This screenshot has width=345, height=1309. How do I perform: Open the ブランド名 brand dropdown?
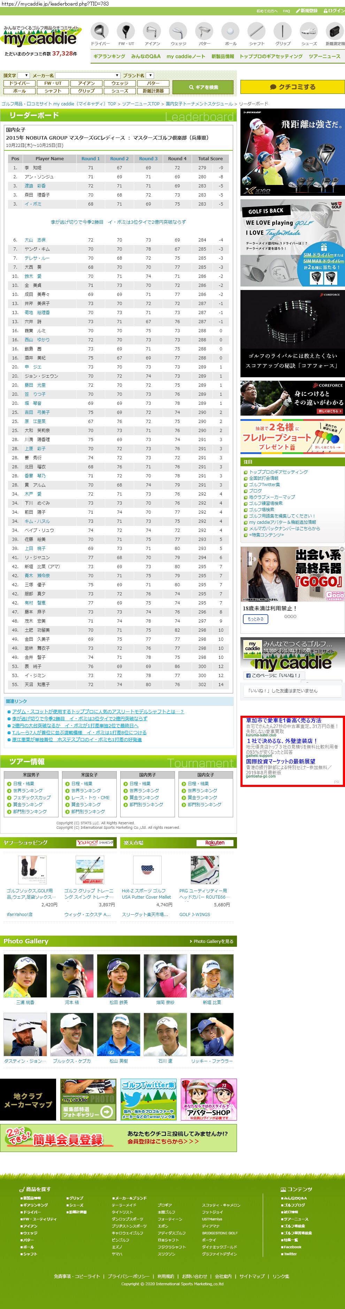[x=150, y=75]
